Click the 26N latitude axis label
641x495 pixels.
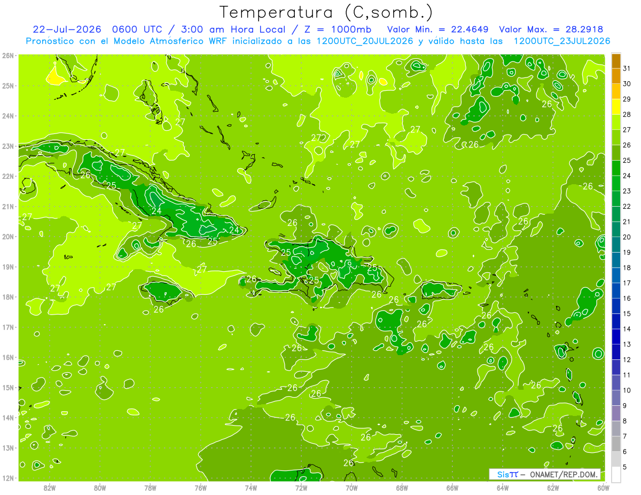[x=8, y=56]
